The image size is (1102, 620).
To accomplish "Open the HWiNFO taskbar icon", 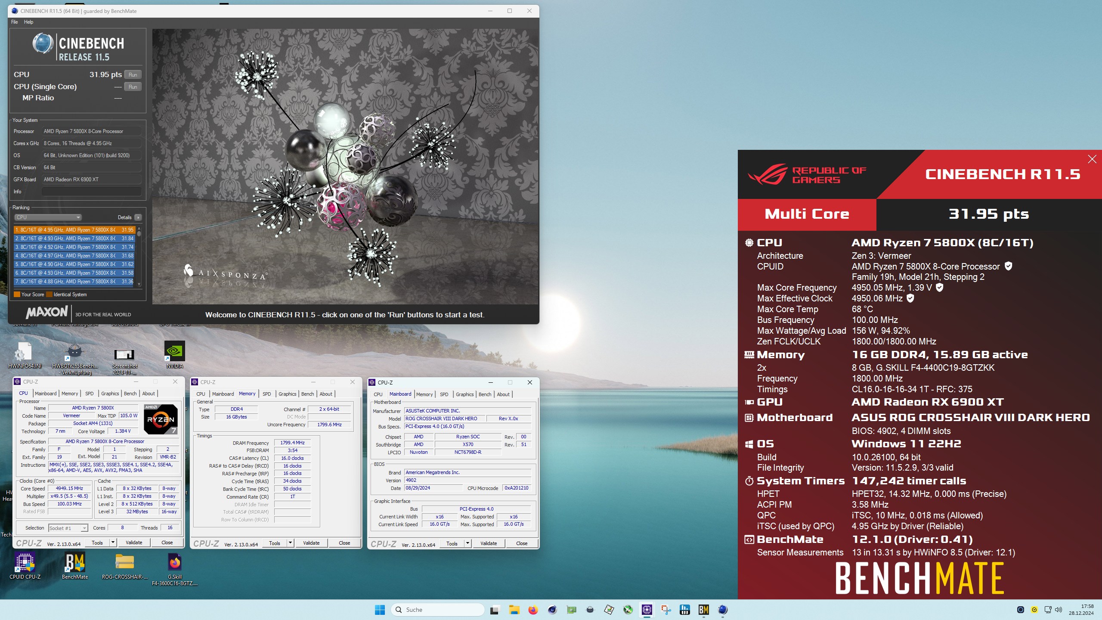I will (685, 610).
